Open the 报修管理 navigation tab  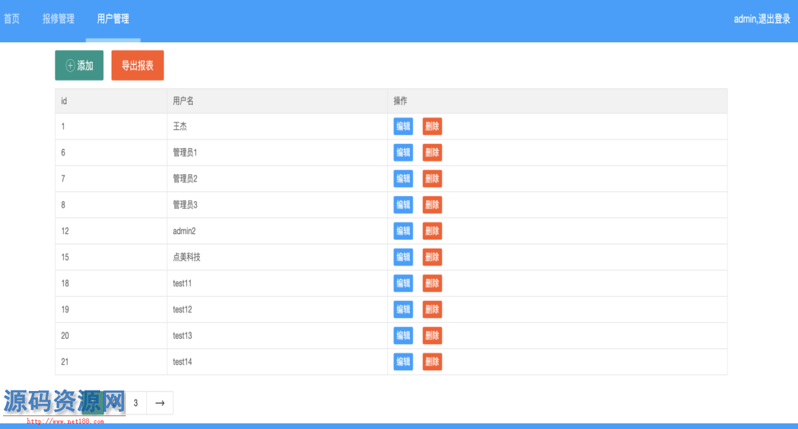(58, 19)
